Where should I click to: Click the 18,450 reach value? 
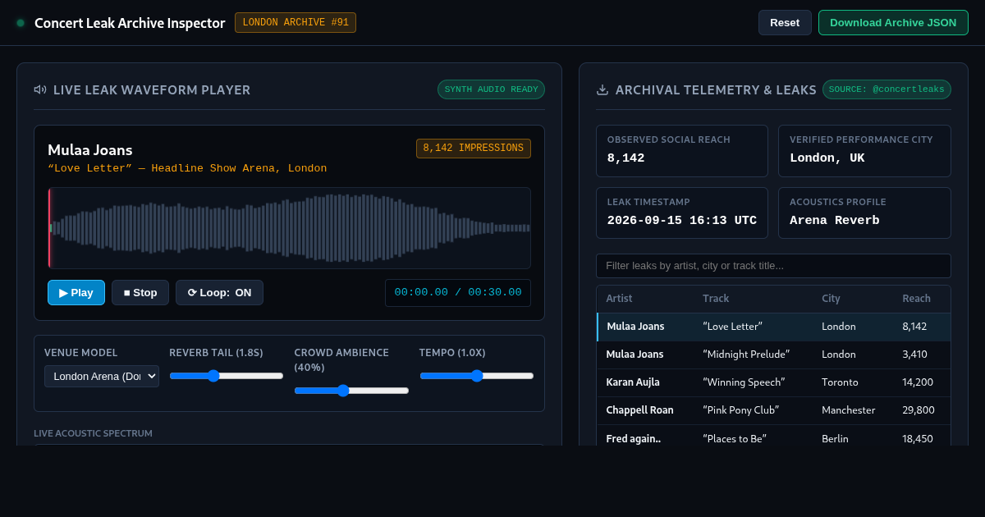(x=918, y=438)
